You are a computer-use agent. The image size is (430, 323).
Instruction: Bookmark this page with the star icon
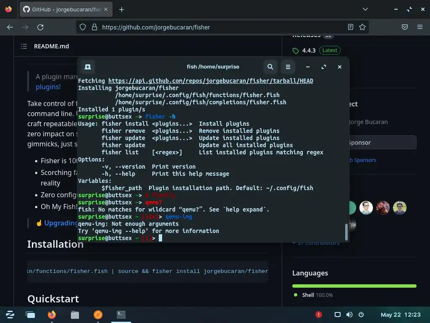click(362, 27)
